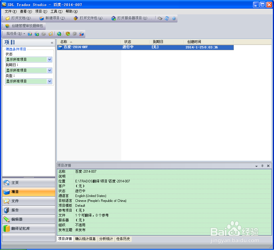Viewport: 274px width, 250px height.
Task: Click the blue refresh arrows icon
Action: point(167,18)
